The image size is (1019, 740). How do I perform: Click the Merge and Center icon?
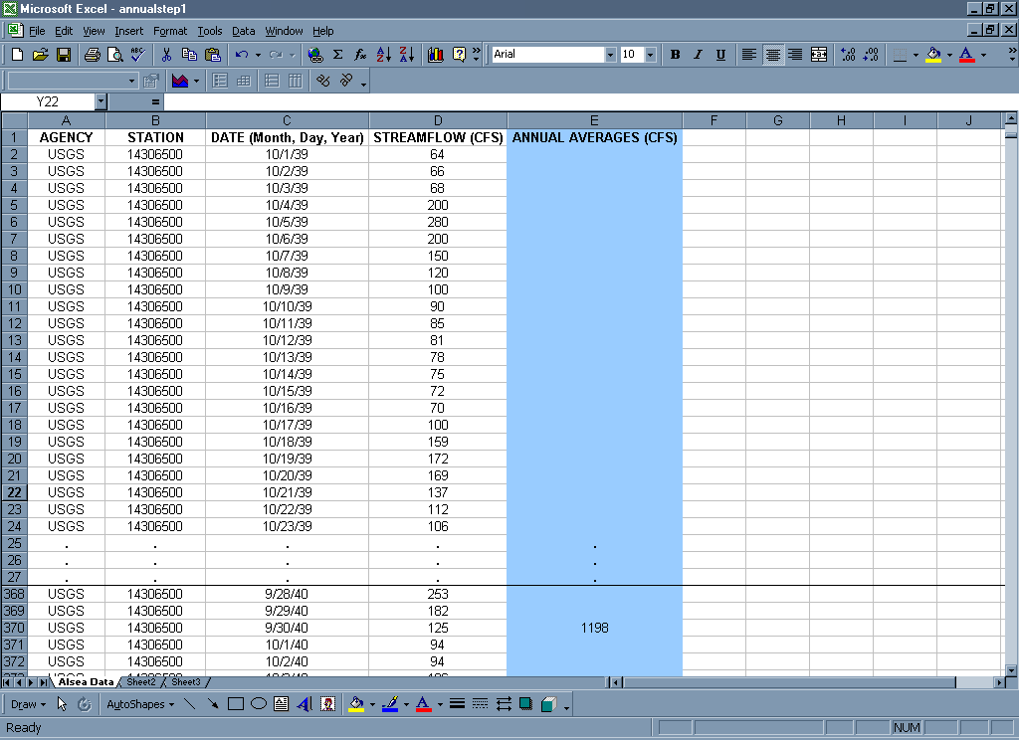[x=819, y=55]
